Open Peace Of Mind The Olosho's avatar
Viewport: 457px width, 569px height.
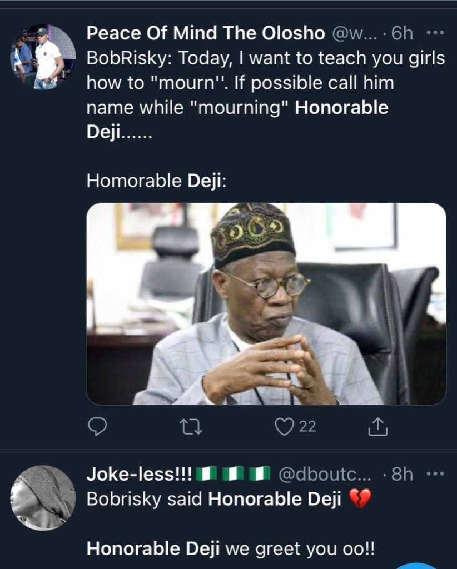pyautogui.click(x=43, y=57)
